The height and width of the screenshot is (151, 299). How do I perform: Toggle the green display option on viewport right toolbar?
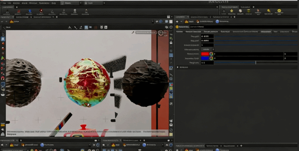[x=171, y=38]
